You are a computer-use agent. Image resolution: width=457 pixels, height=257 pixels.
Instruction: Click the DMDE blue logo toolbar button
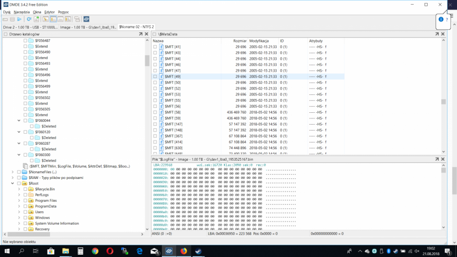(86, 19)
